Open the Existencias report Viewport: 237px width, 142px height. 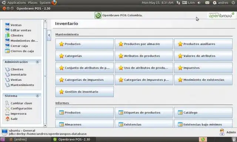click(x=144, y=124)
